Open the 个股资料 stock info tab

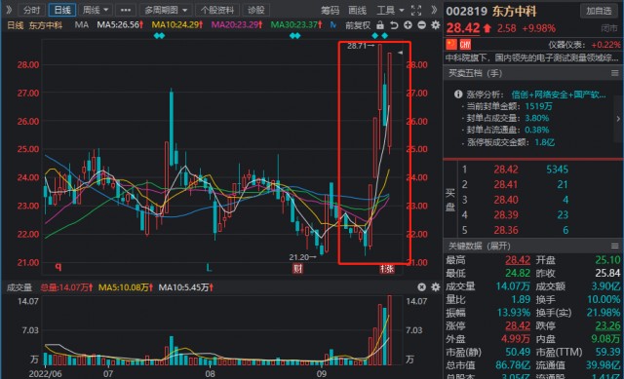[x=216, y=10]
